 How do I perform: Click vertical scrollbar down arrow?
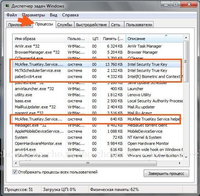[186, 157]
